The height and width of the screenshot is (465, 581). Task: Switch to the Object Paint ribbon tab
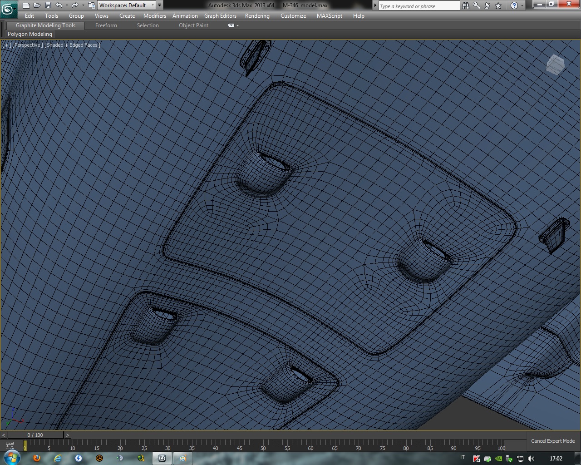[x=193, y=25]
